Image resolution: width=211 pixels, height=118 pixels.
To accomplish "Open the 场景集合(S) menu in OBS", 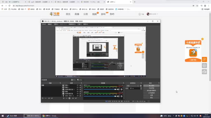I will pos(72,24).
